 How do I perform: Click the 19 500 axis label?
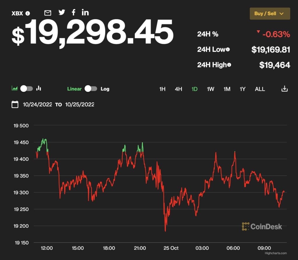[x=21, y=126]
